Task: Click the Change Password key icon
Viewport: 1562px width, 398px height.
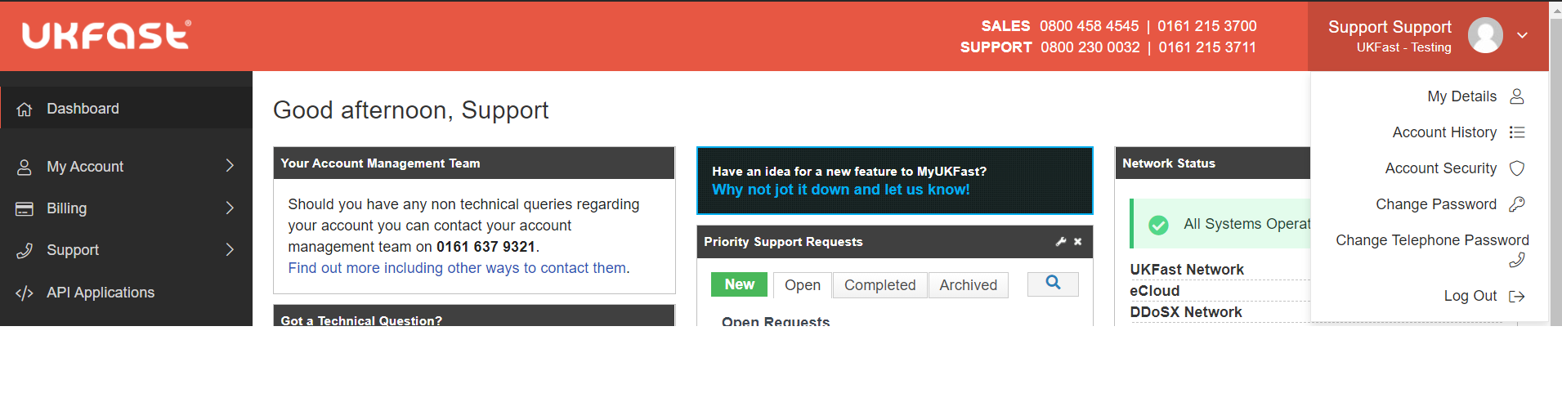Action: (x=1516, y=204)
